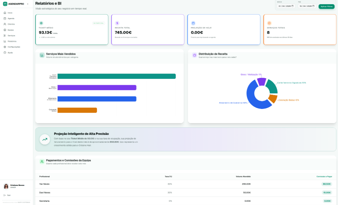Click the Serviços Mais Vendidos bar-chart icon
338x205 pixels.
pyautogui.click(x=42, y=55)
